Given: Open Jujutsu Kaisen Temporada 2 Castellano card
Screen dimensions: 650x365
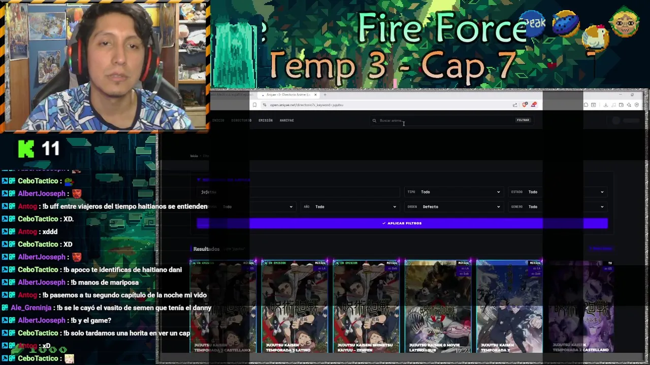Looking at the screenshot, I should coord(581,306).
